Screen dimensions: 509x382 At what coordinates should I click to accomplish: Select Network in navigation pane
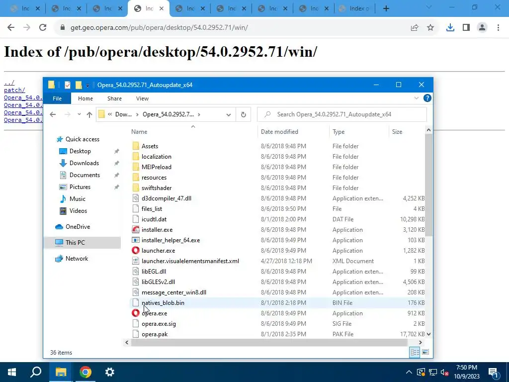coord(77,259)
